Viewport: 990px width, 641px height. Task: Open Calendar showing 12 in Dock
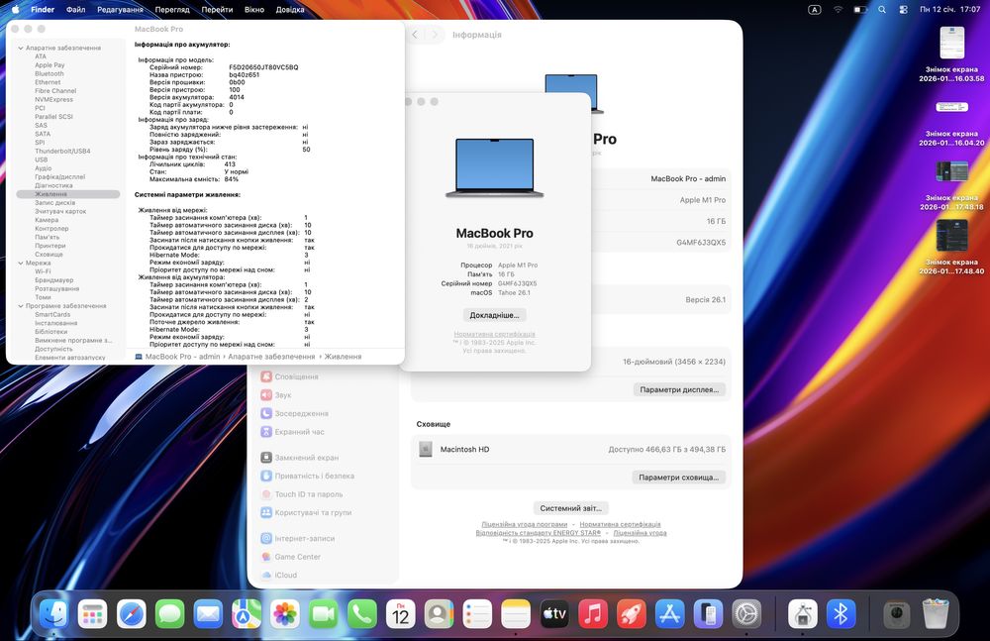(400, 613)
